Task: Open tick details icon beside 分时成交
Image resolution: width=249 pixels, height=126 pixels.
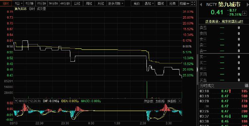Action: tap(246, 86)
